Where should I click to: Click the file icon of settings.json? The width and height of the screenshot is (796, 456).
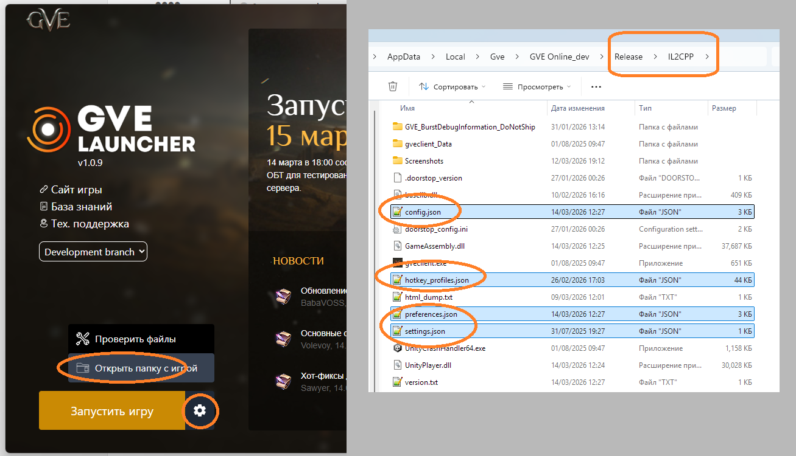click(x=398, y=331)
